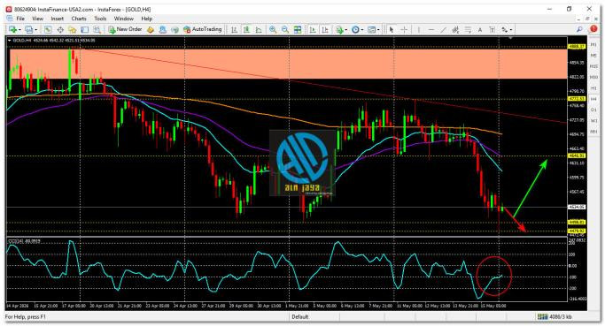The image size is (605, 326).
Task: Expand the Periods dropdown arrow
Action: click(x=362, y=30)
